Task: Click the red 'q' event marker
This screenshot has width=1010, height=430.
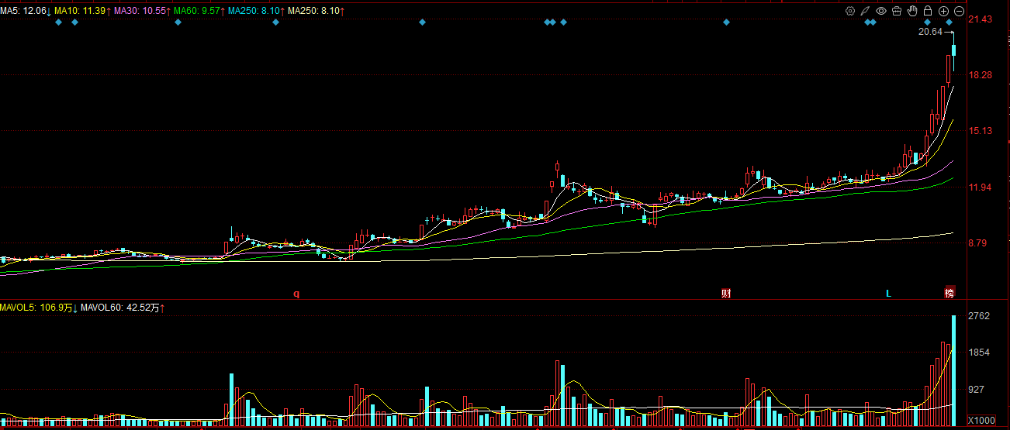Action: pyautogui.click(x=296, y=294)
